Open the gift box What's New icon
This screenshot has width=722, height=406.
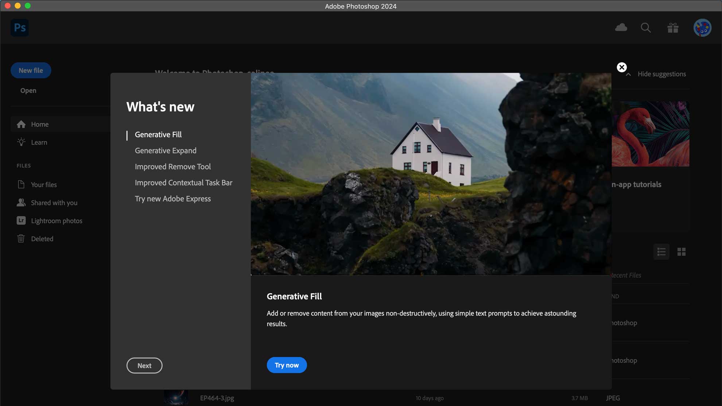[x=673, y=28]
